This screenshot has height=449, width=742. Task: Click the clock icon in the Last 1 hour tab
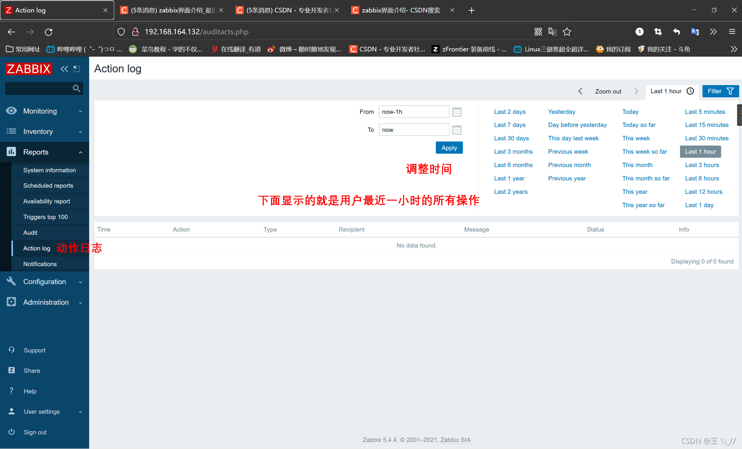[689, 91]
